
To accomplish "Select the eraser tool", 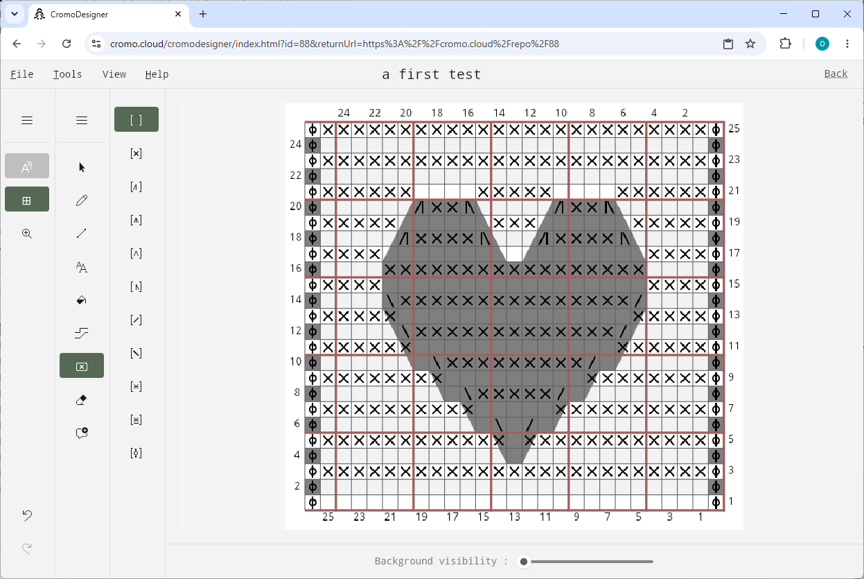I will (x=82, y=400).
